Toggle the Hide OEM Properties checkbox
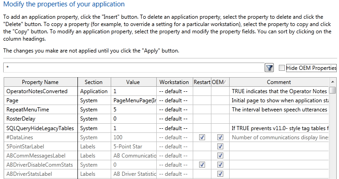Viewport: 339px width, 179px height. point(282,68)
